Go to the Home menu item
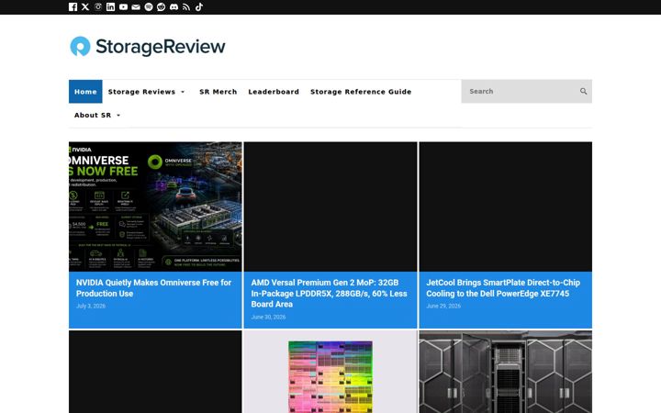661x413 pixels. pyautogui.click(x=85, y=92)
